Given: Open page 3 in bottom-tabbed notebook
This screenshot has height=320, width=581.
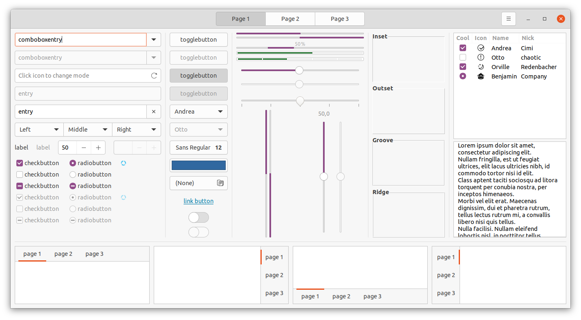Looking at the screenshot, I should [x=372, y=296].
